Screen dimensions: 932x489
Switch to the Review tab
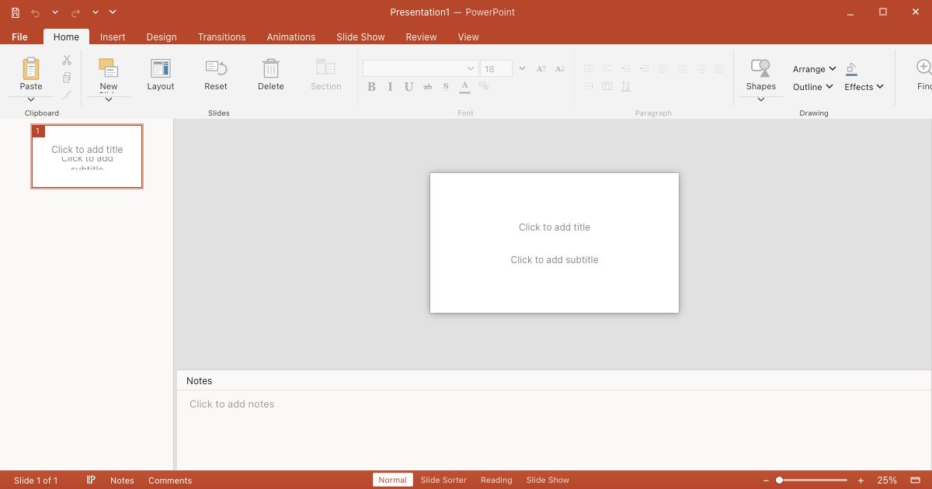tap(421, 36)
